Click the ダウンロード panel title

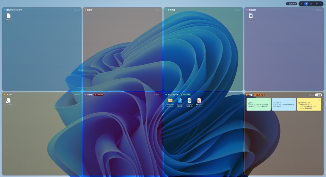173,95
